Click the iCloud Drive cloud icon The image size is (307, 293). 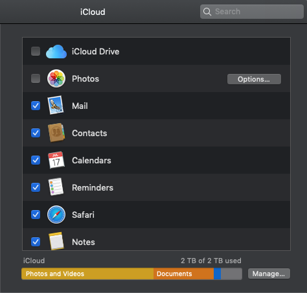pos(56,52)
